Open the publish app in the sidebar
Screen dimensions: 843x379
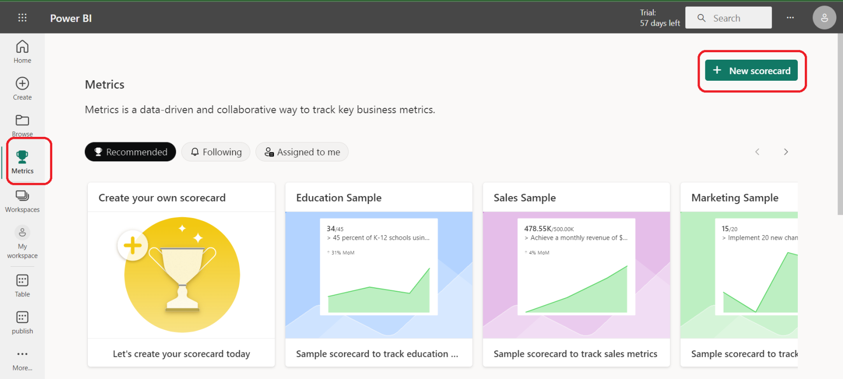(22, 322)
